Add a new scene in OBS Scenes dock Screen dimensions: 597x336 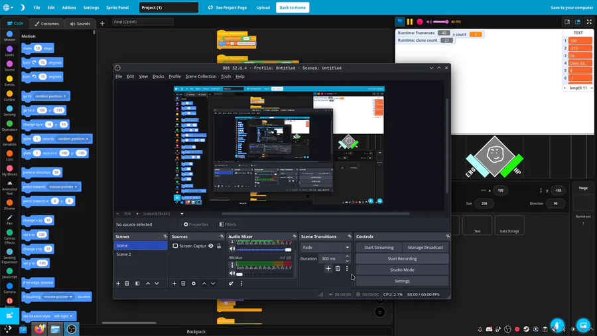point(118,284)
